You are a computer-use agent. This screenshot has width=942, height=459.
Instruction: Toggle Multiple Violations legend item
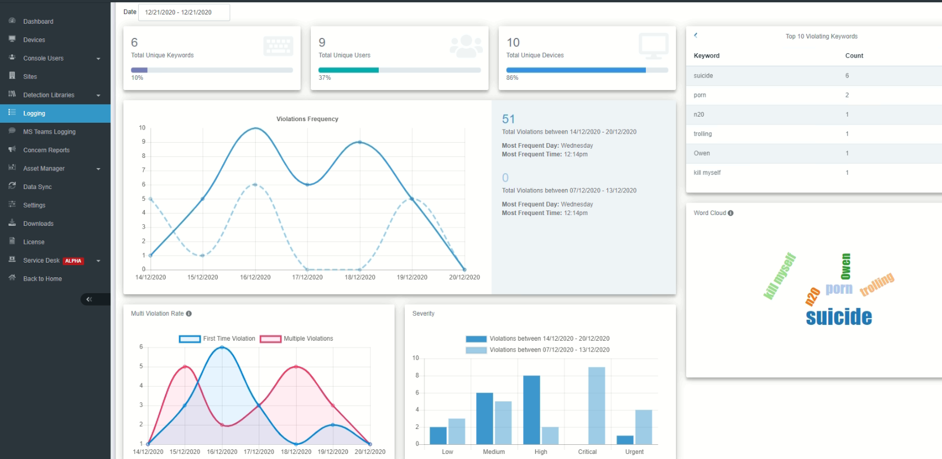pyautogui.click(x=297, y=338)
